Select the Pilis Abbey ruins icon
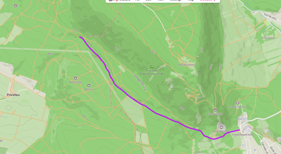This screenshot has width=281, height=154. coord(268,35)
